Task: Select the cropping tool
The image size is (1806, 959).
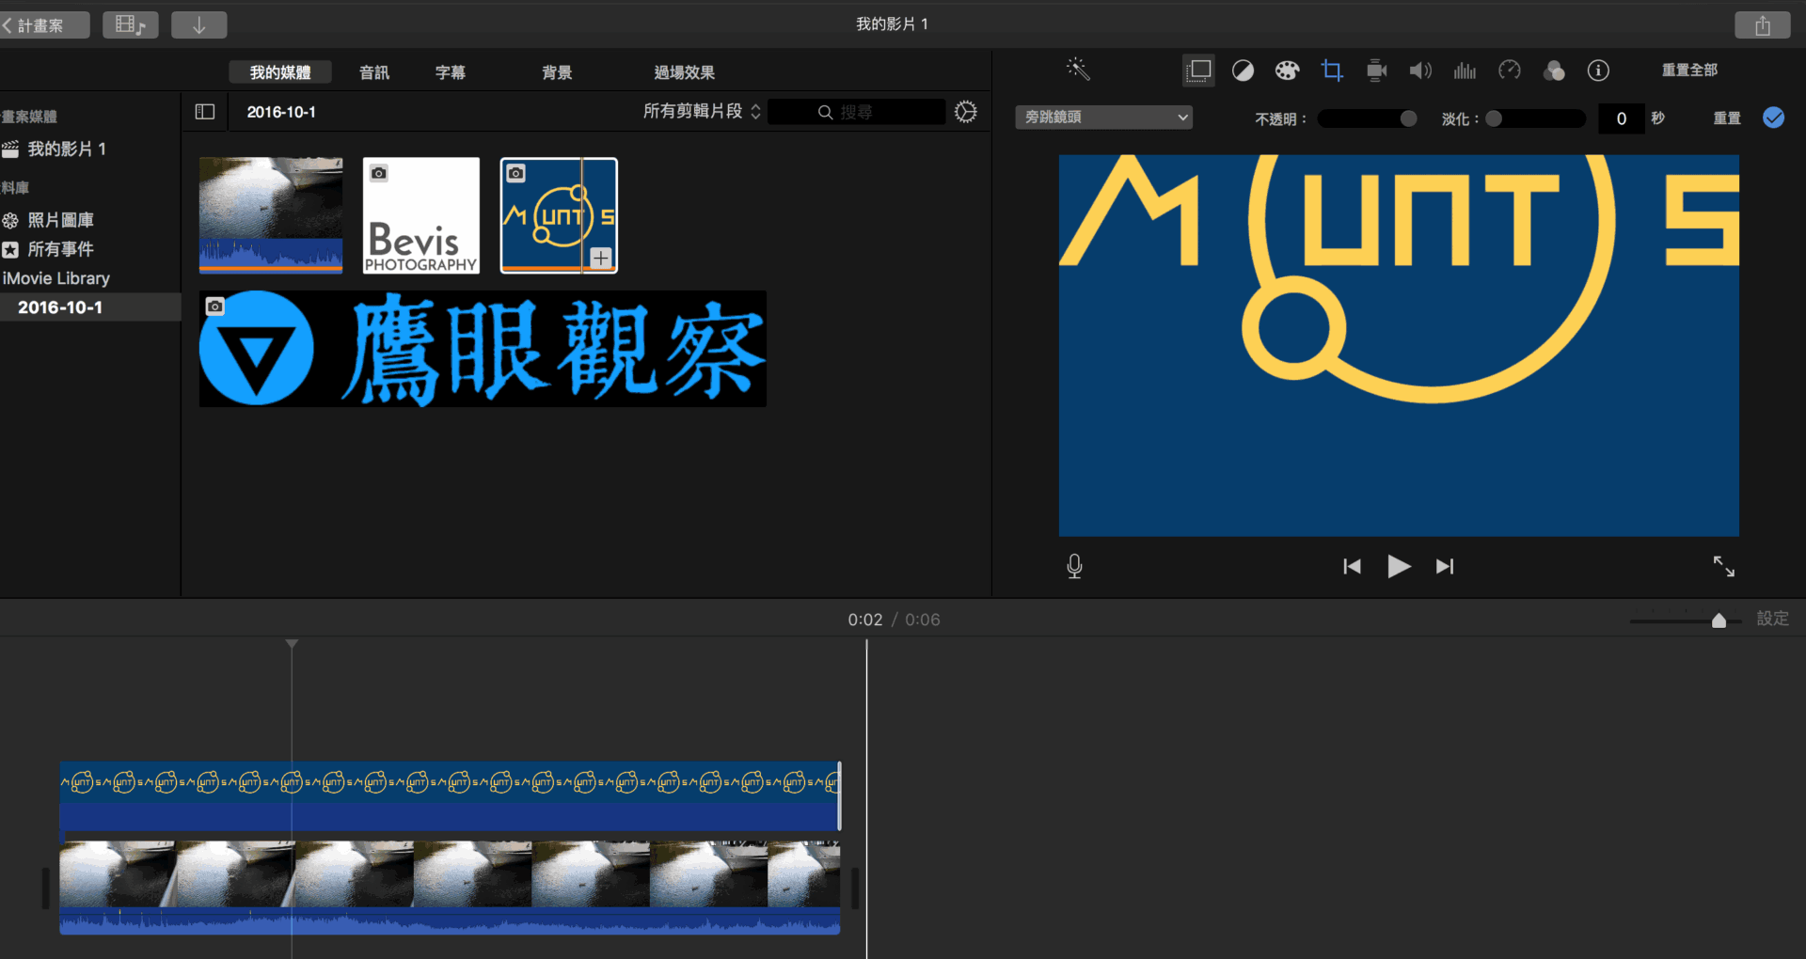Action: (1332, 71)
